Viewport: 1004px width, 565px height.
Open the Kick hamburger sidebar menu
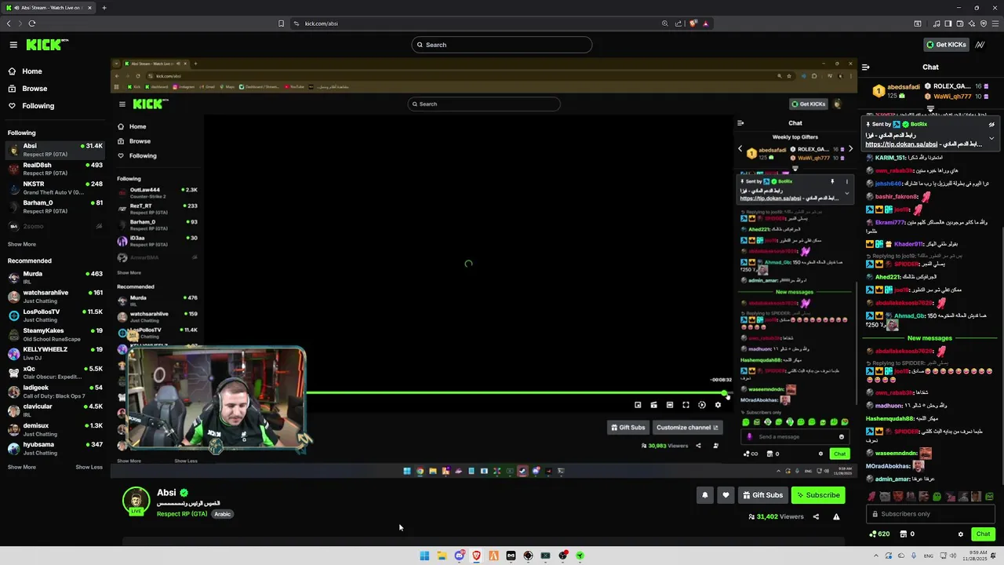(13, 45)
